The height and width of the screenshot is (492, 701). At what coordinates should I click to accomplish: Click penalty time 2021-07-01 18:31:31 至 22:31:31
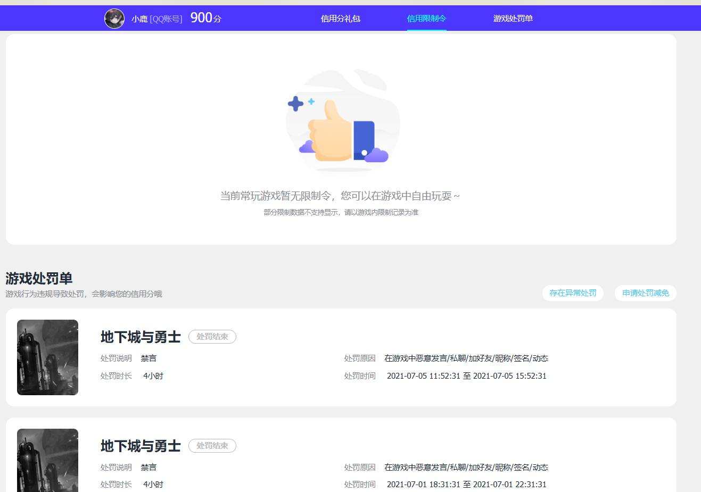tap(466, 485)
